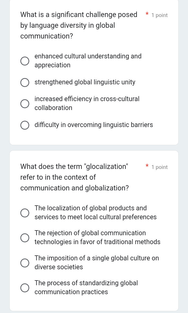Click the answer text "strengthened global linguistic unity"
The image size is (188, 313).
(x=85, y=83)
